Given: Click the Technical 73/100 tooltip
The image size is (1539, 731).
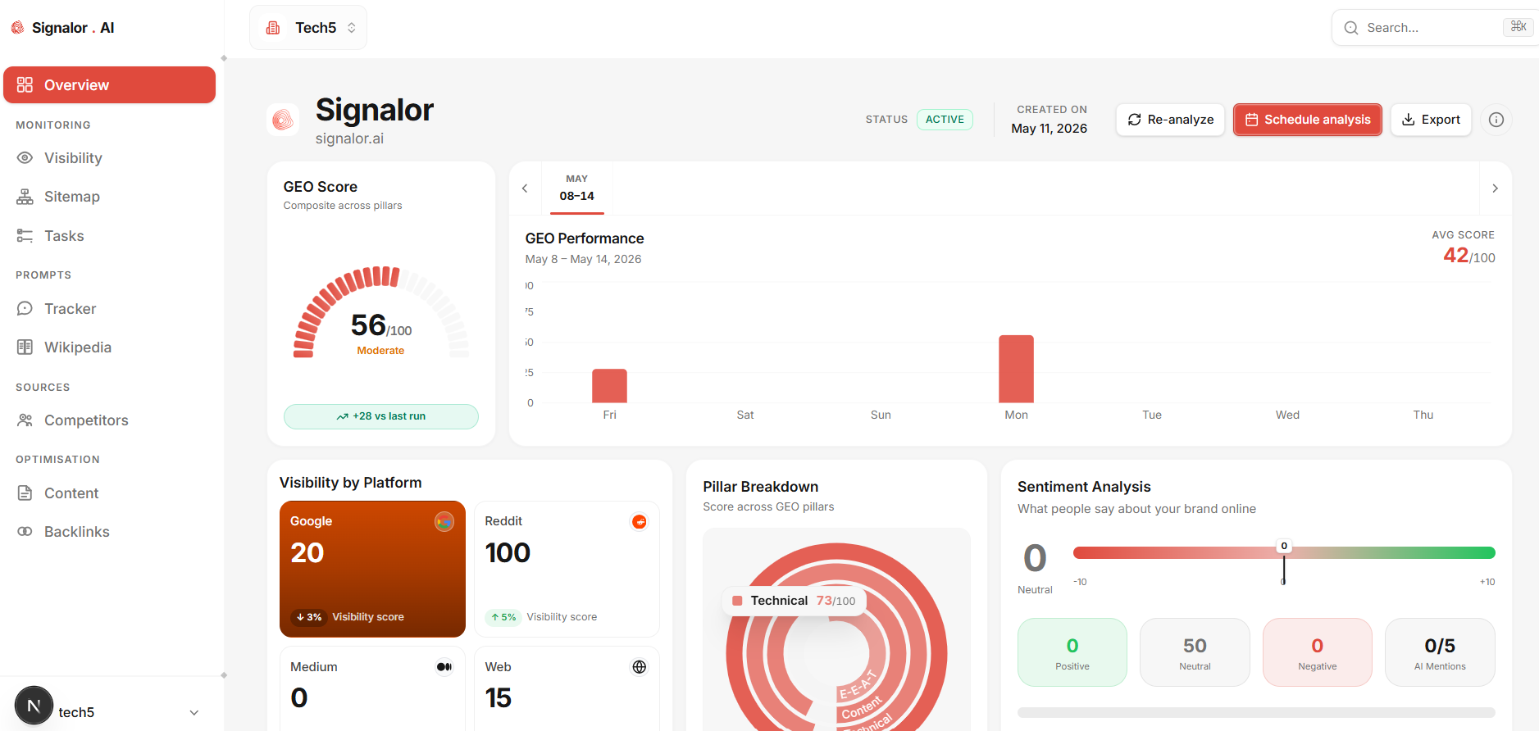Looking at the screenshot, I should (794, 601).
